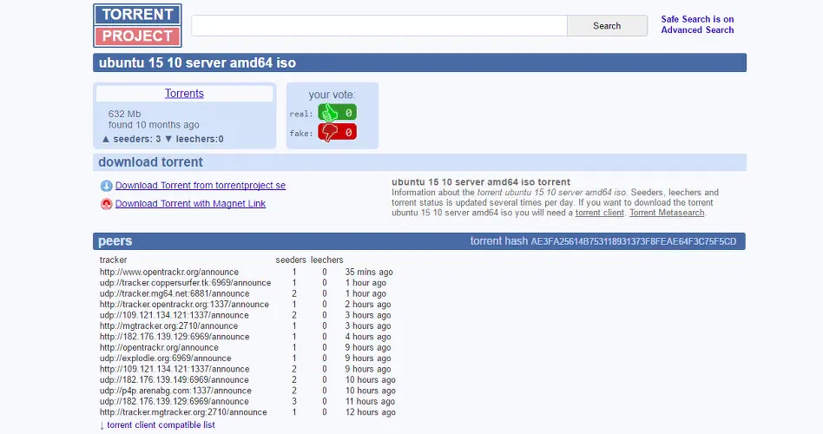Click the Torrent Project logo
823x434 pixels.
click(x=137, y=25)
